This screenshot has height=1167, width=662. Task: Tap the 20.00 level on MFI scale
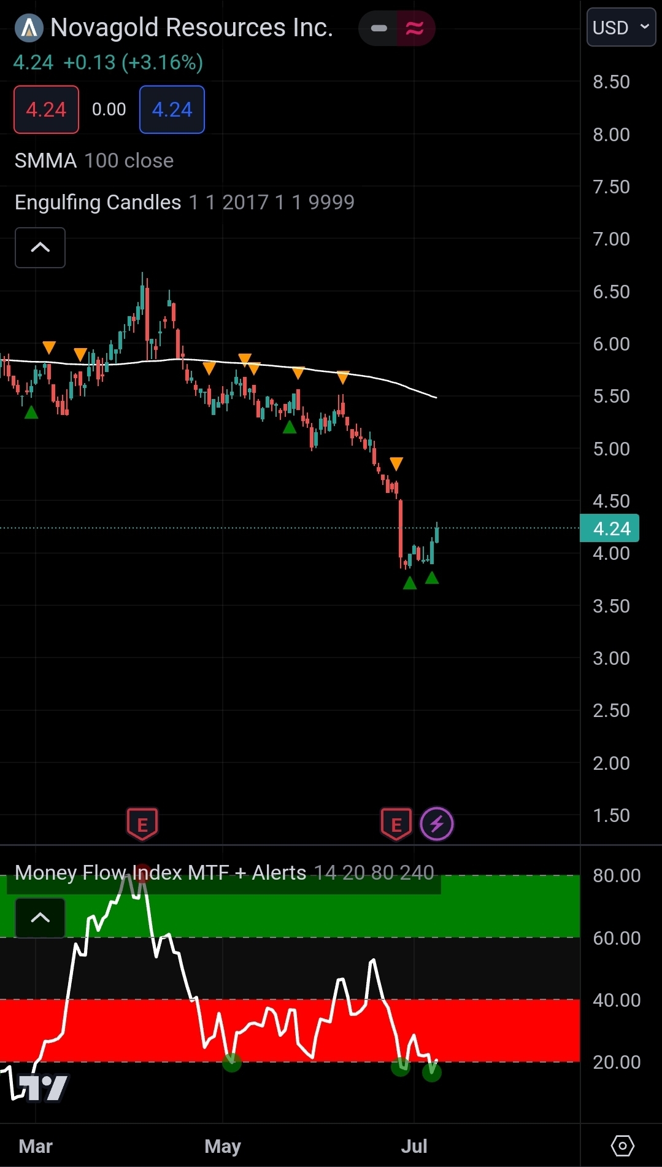[x=617, y=1062]
